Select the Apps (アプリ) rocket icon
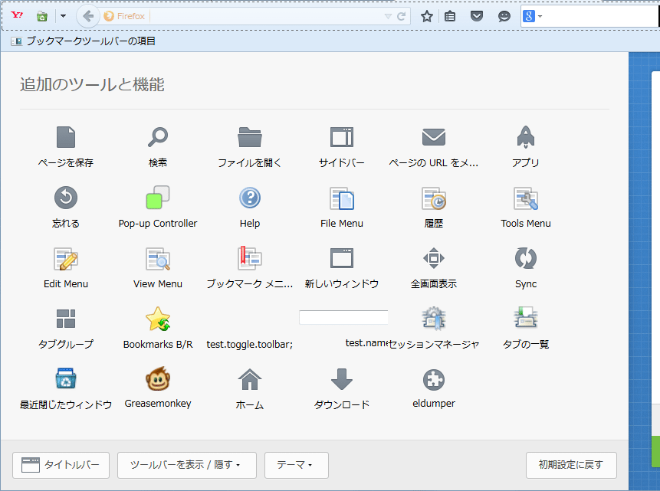 click(525, 137)
